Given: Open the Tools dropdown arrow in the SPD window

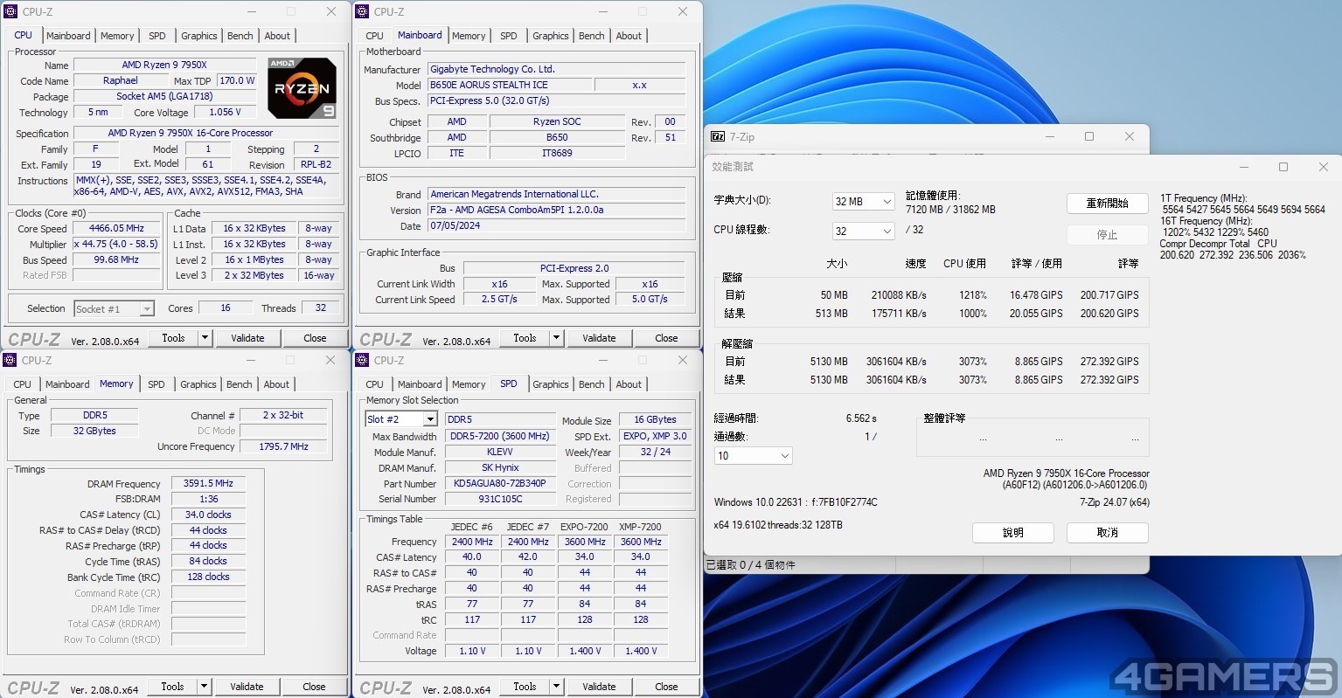Looking at the screenshot, I should pos(556,687).
